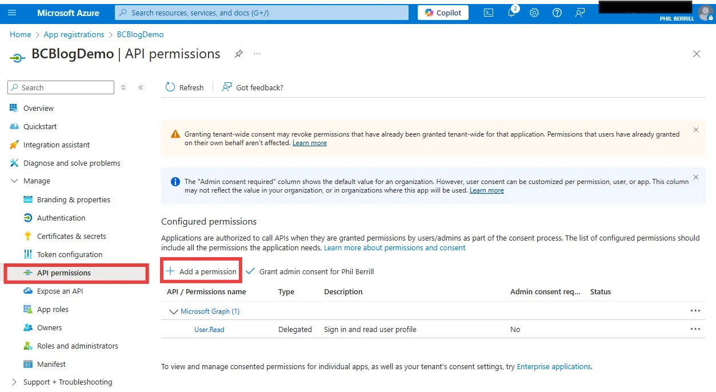Collapse the Manage section

(14, 181)
